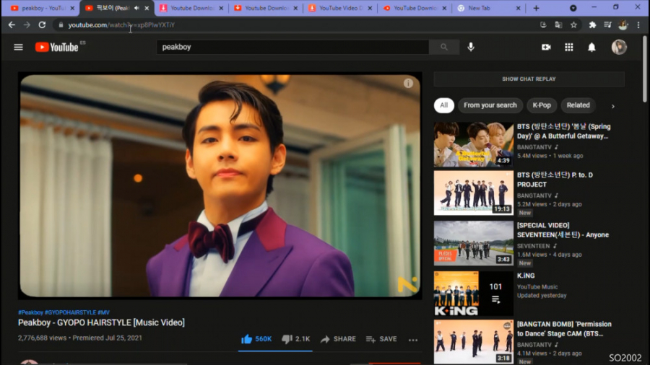Viewport: 650px width, 365px height.
Task: Open the tab search dropdown arrow
Action: (x=573, y=8)
